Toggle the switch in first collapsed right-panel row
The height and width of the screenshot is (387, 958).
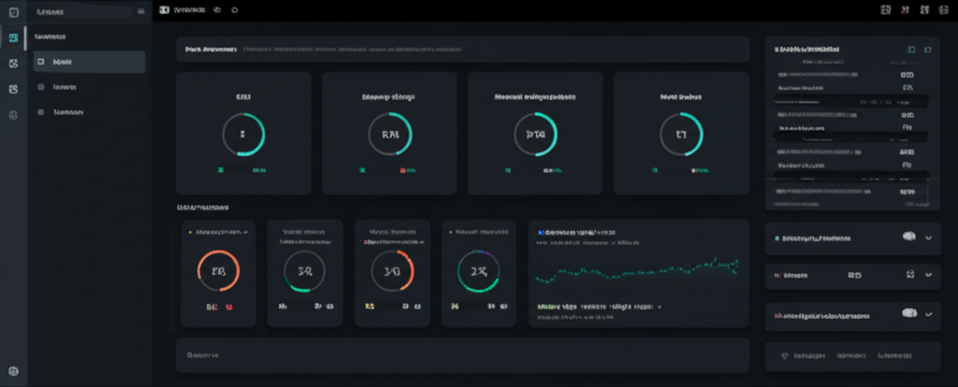click(x=907, y=237)
